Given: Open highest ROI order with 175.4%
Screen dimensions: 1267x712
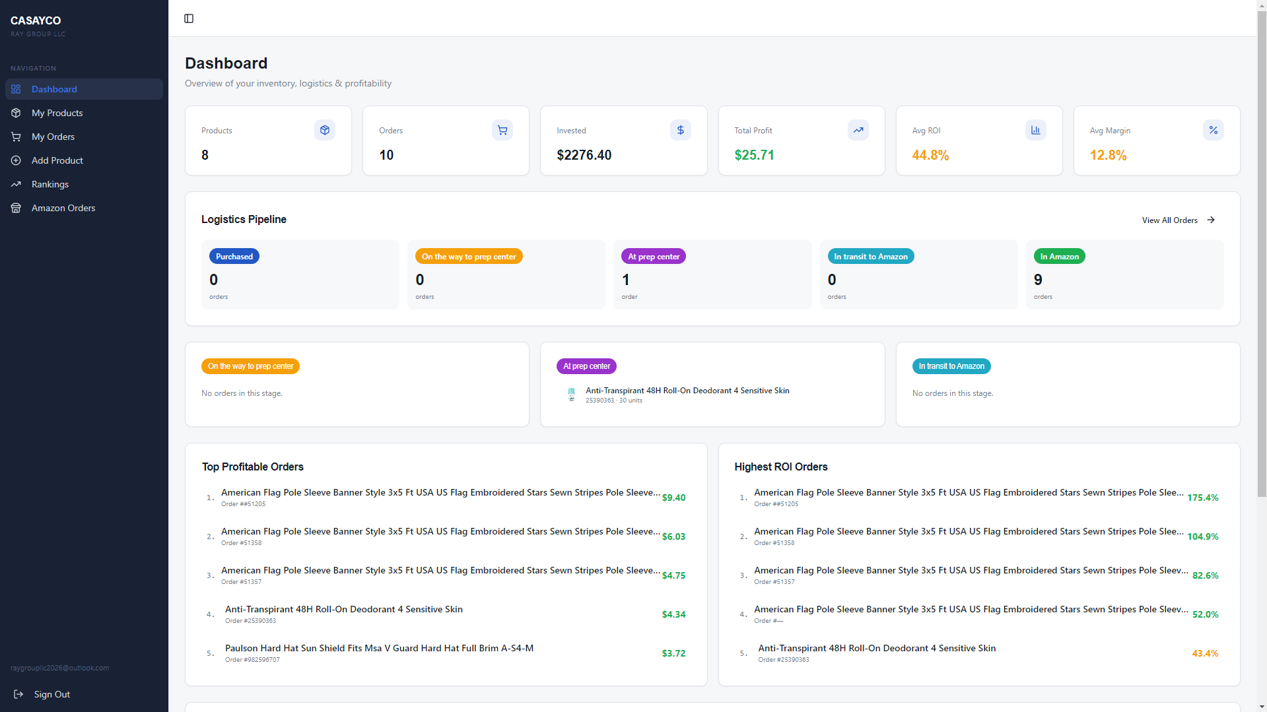Looking at the screenshot, I should point(979,498).
